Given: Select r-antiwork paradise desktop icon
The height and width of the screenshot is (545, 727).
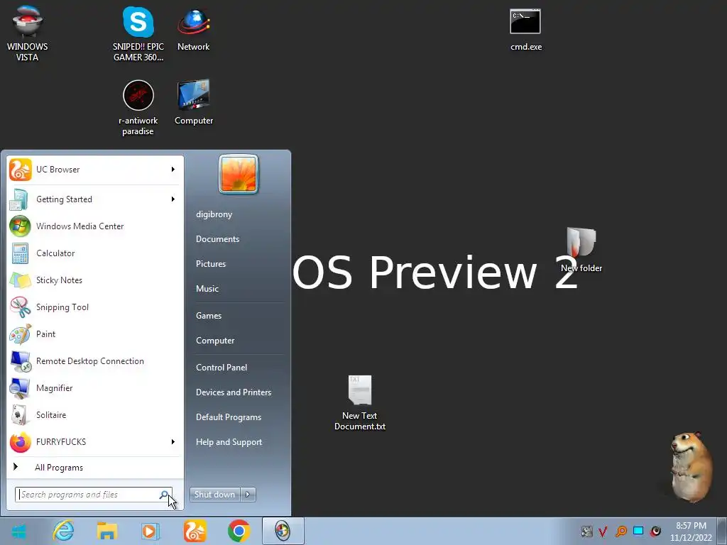Looking at the screenshot, I should tap(138, 108).
